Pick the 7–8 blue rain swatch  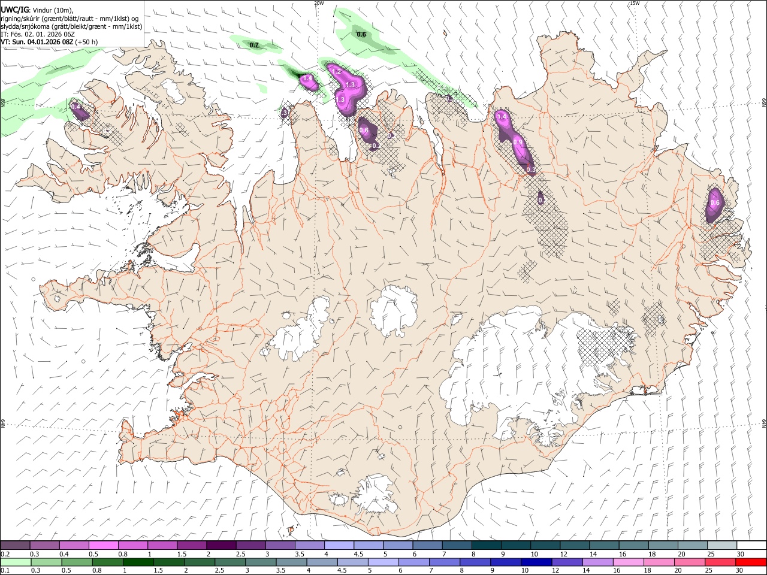coord(445,562)
